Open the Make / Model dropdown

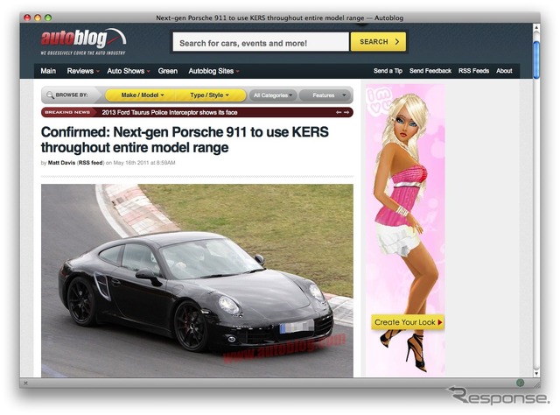point(143,95)
